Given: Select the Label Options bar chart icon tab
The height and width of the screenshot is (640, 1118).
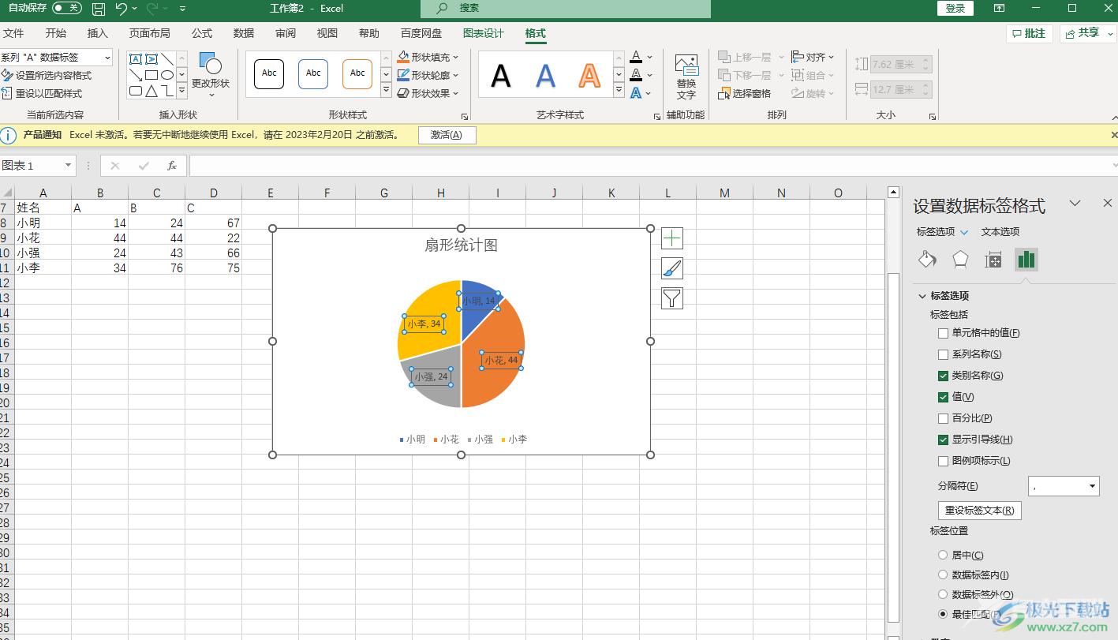Looking at the screenshot, I should pos(1026,260).
